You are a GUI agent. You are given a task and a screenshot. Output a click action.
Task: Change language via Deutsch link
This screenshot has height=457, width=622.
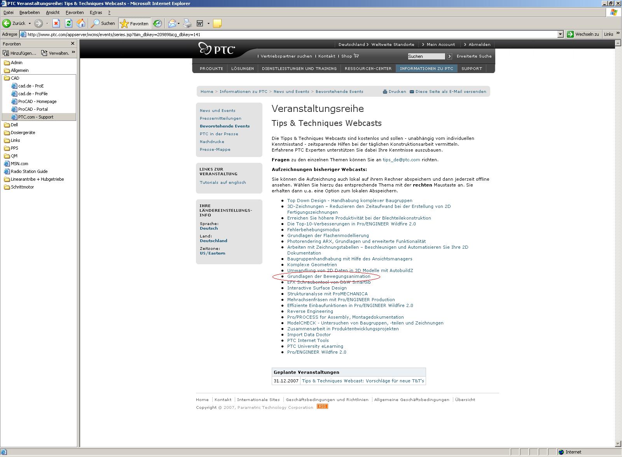[209, 228]
